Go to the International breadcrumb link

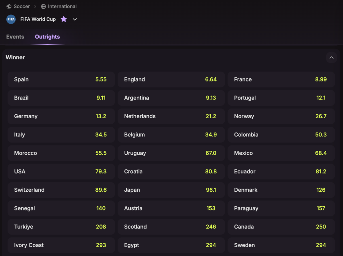(62, 6)
